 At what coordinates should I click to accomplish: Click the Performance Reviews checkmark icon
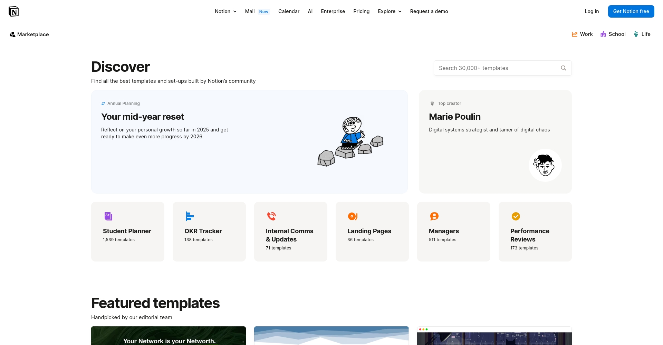pyautogui.click(x=516, y=216)
